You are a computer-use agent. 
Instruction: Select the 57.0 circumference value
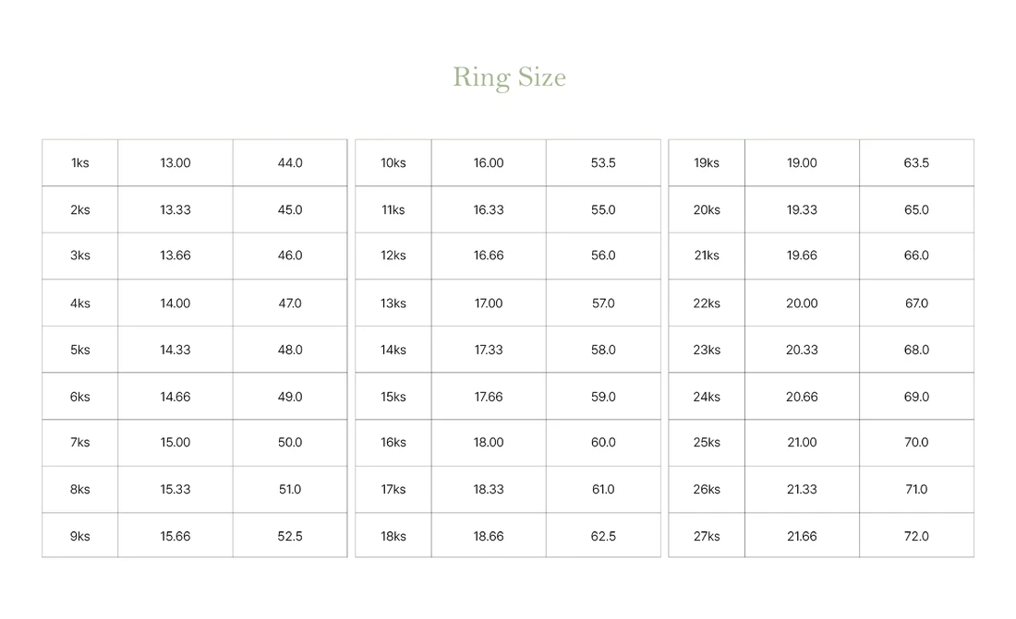point(603,304)
